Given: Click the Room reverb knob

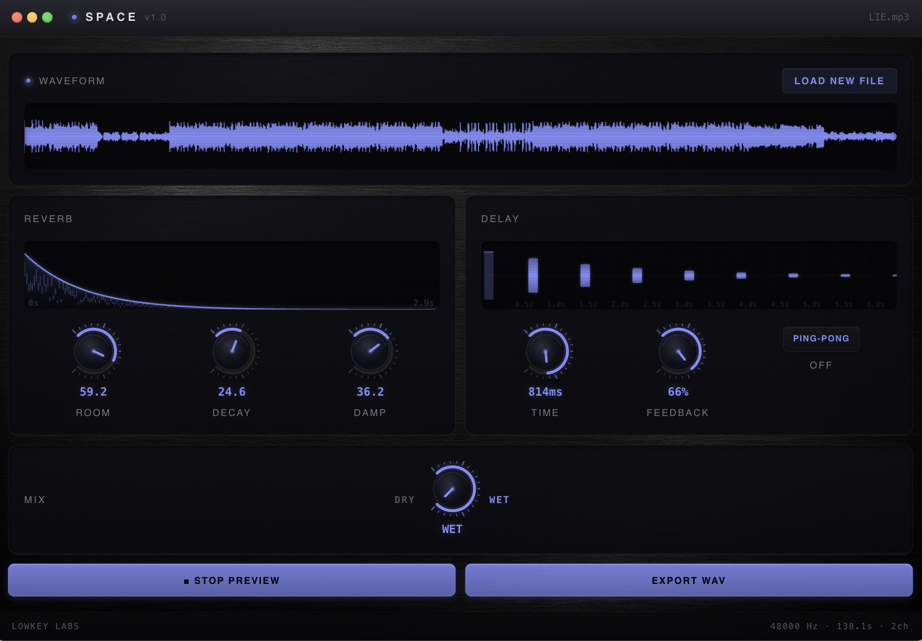Looking at the screenshot, I should tap(94, 352).
